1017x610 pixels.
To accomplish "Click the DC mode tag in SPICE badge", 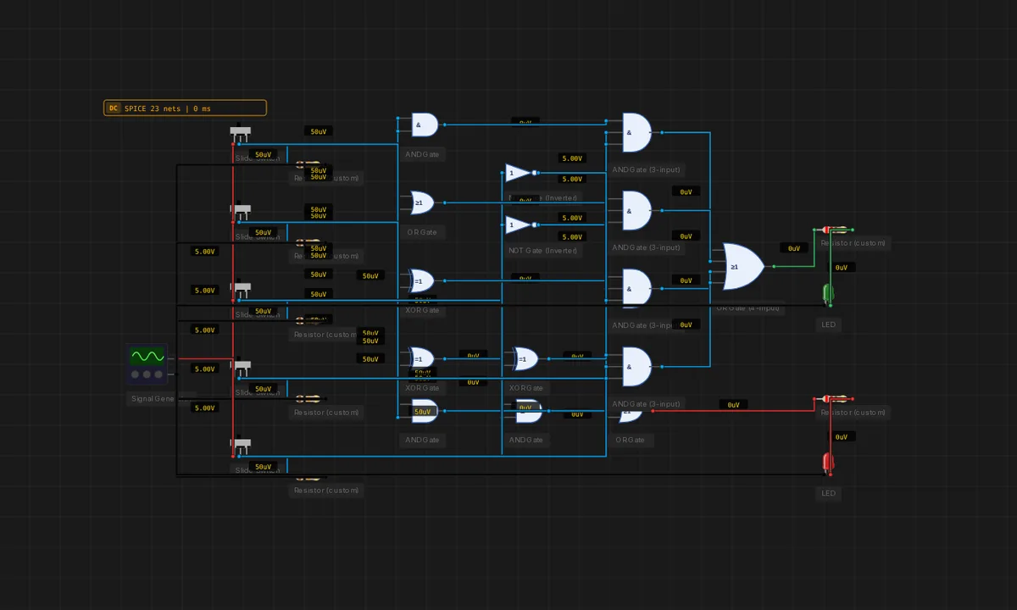I will click(113, 108).
